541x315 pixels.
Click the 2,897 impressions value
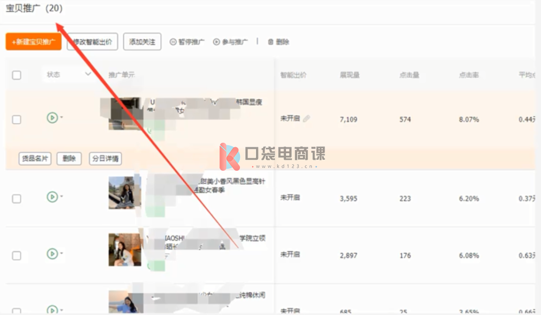point(349,255)
